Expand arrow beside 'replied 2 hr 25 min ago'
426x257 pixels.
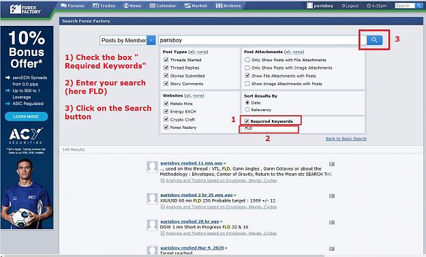[235, 195]
